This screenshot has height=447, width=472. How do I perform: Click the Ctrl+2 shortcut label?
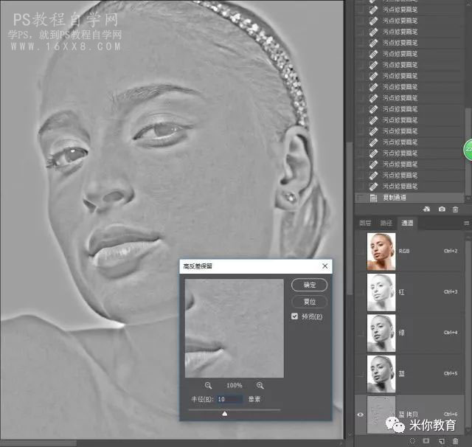451,251
